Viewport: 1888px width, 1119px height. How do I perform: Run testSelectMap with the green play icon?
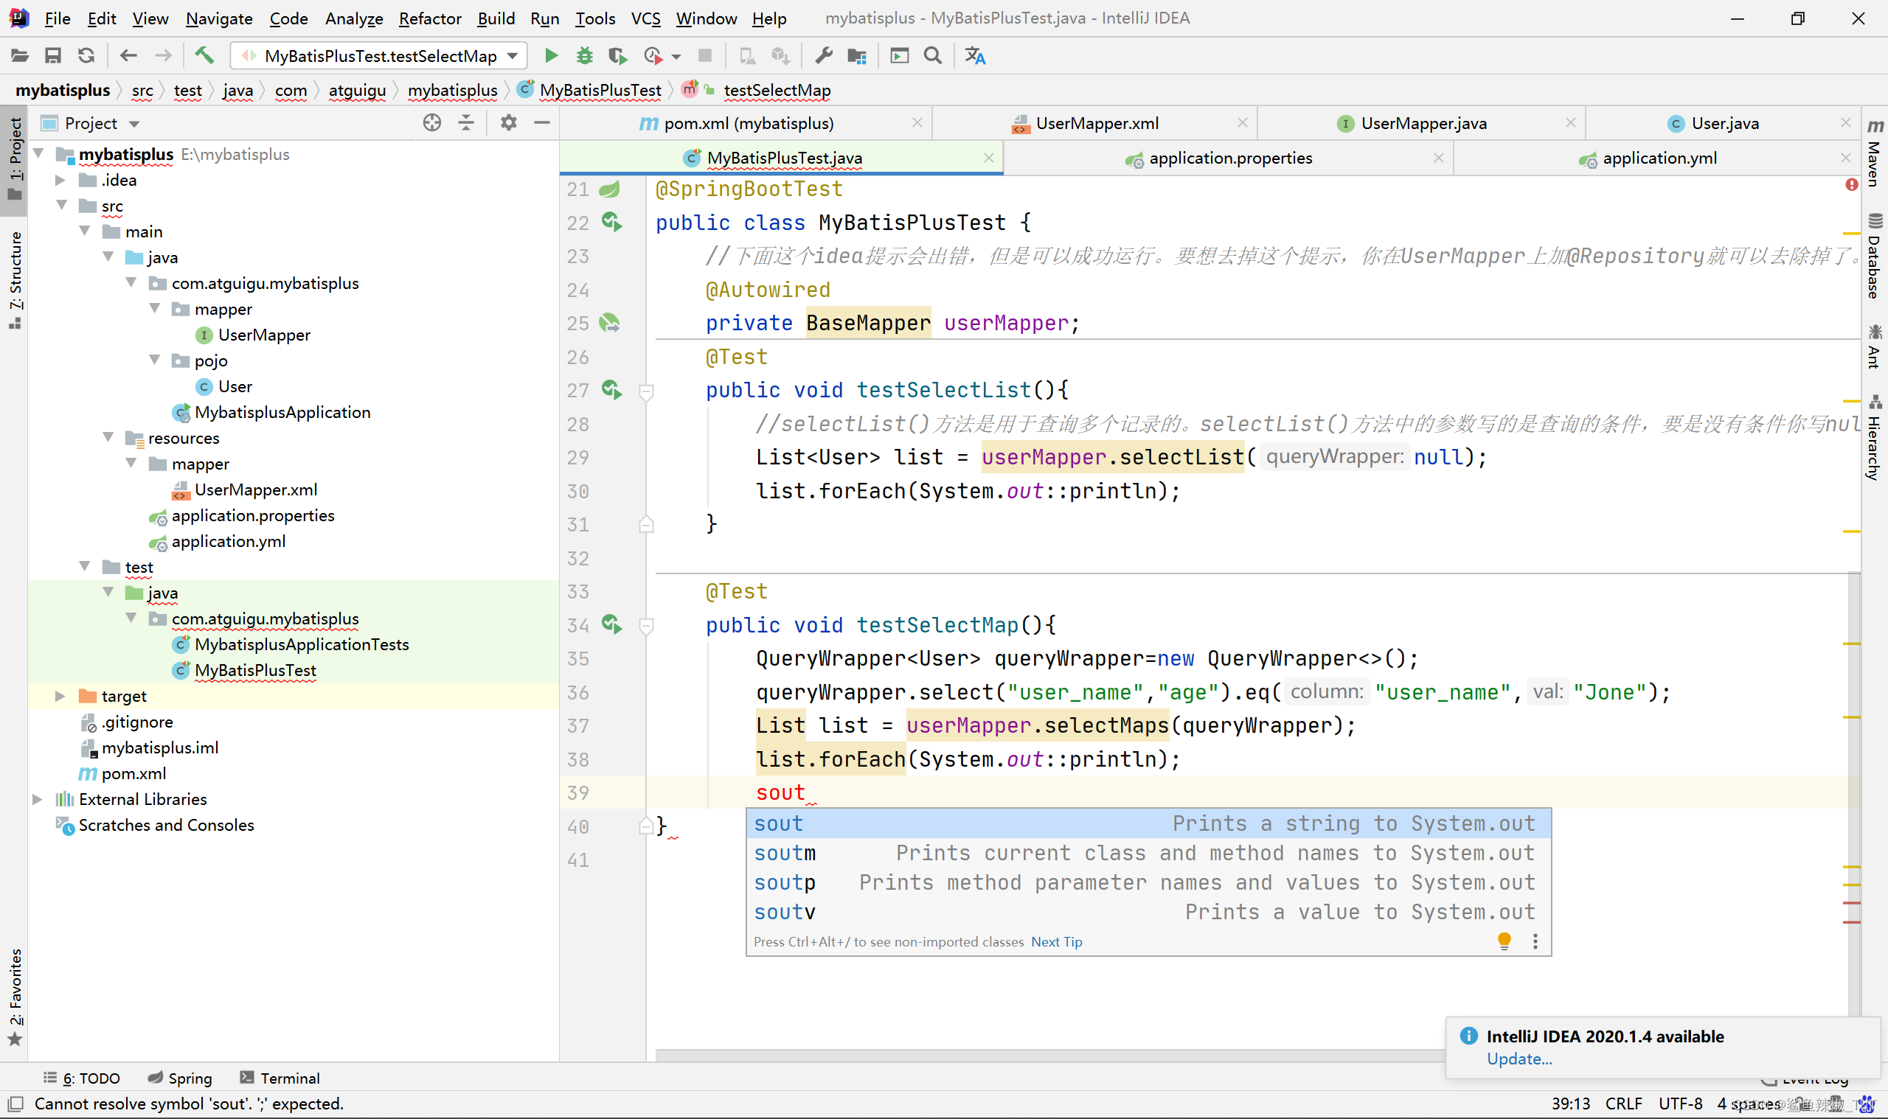click(552, 55)
